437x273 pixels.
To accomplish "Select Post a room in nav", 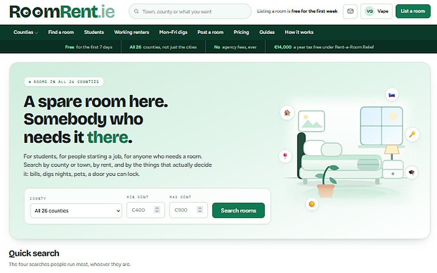I will point(210,32).
